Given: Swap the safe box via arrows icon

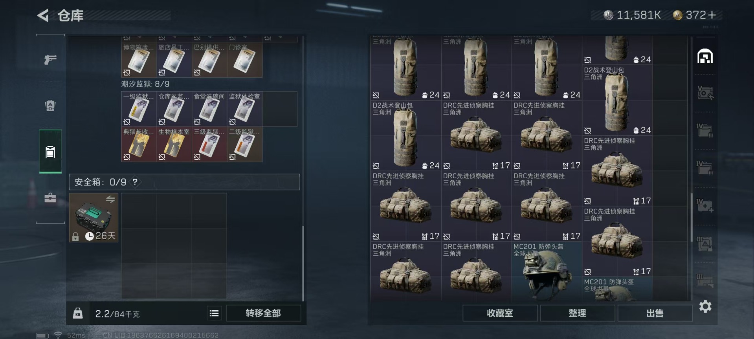Looking at the screenshot, I should tap(110, 200).
